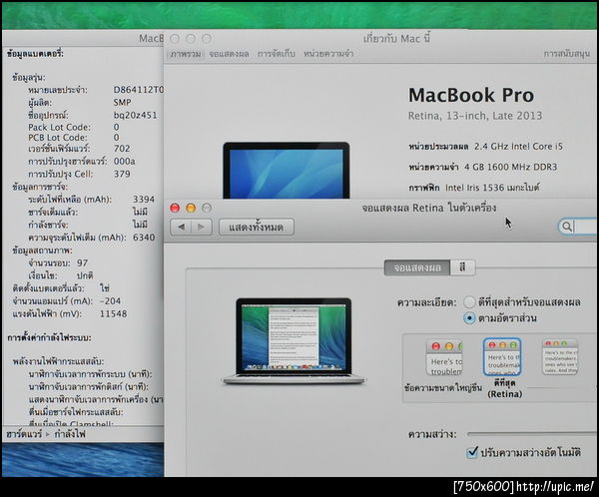The image size is (599, 497).
Task: Choose the larger text scaling thumbnail
Action: pos(444,357)
